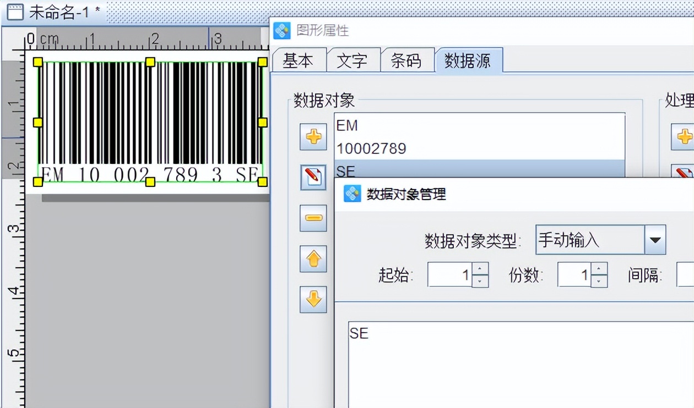Open the 数据对象类型 dropdown showing 手动输入
This screenshot has width=694, height=408.
coord(654,240)
